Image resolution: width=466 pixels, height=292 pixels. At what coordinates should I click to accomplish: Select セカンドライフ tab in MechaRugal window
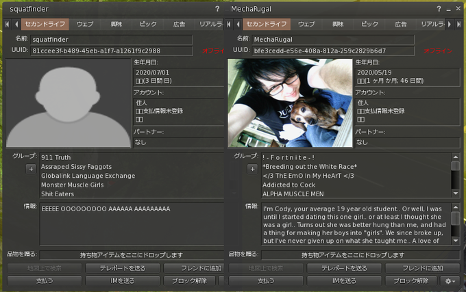tap(267, 24)
